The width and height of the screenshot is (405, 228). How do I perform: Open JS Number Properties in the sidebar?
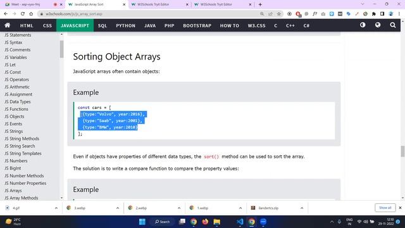25,183
